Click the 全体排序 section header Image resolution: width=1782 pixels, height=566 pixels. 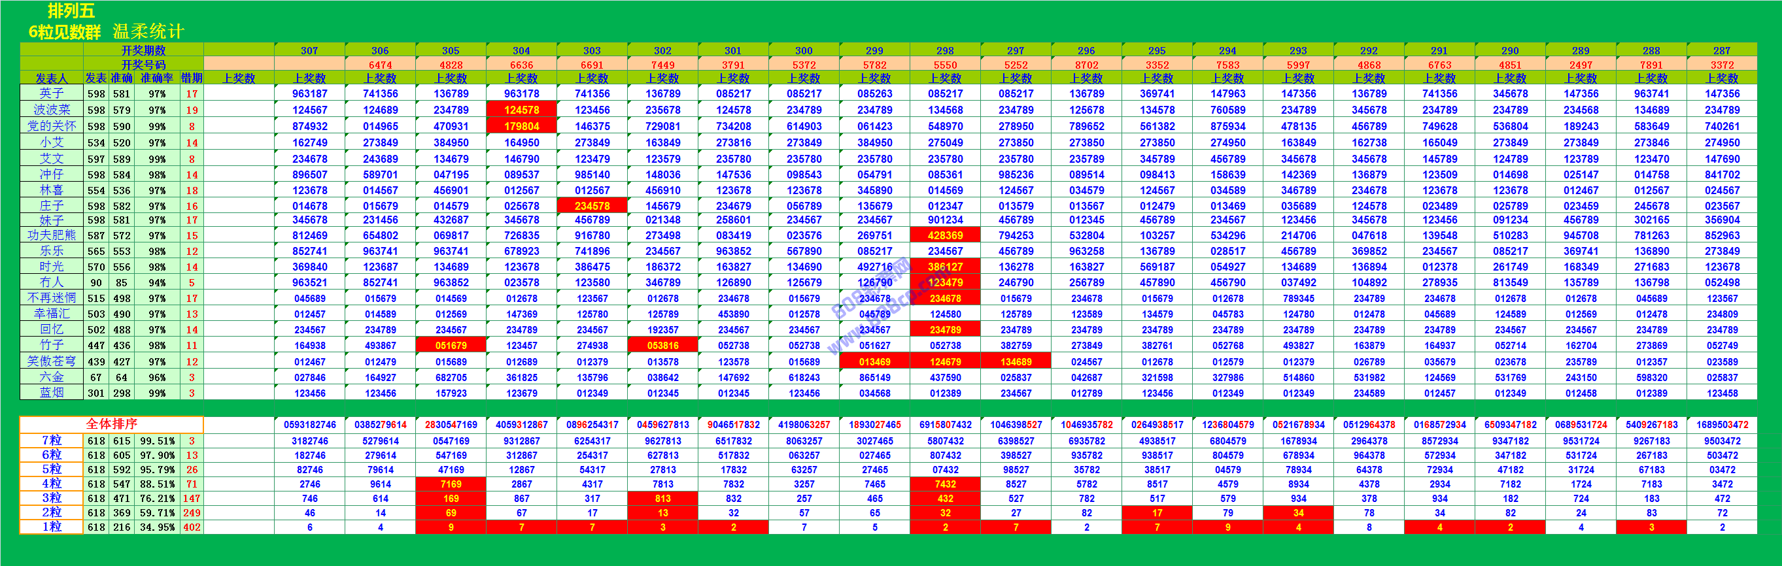(111, 424)
